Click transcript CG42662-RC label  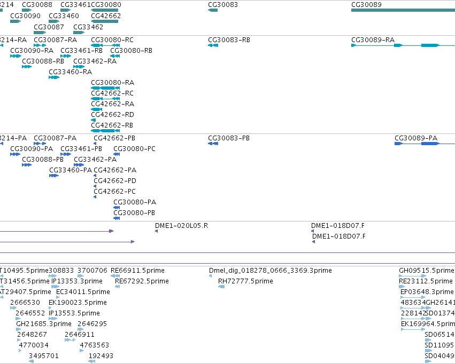click(x=112, y=93)
